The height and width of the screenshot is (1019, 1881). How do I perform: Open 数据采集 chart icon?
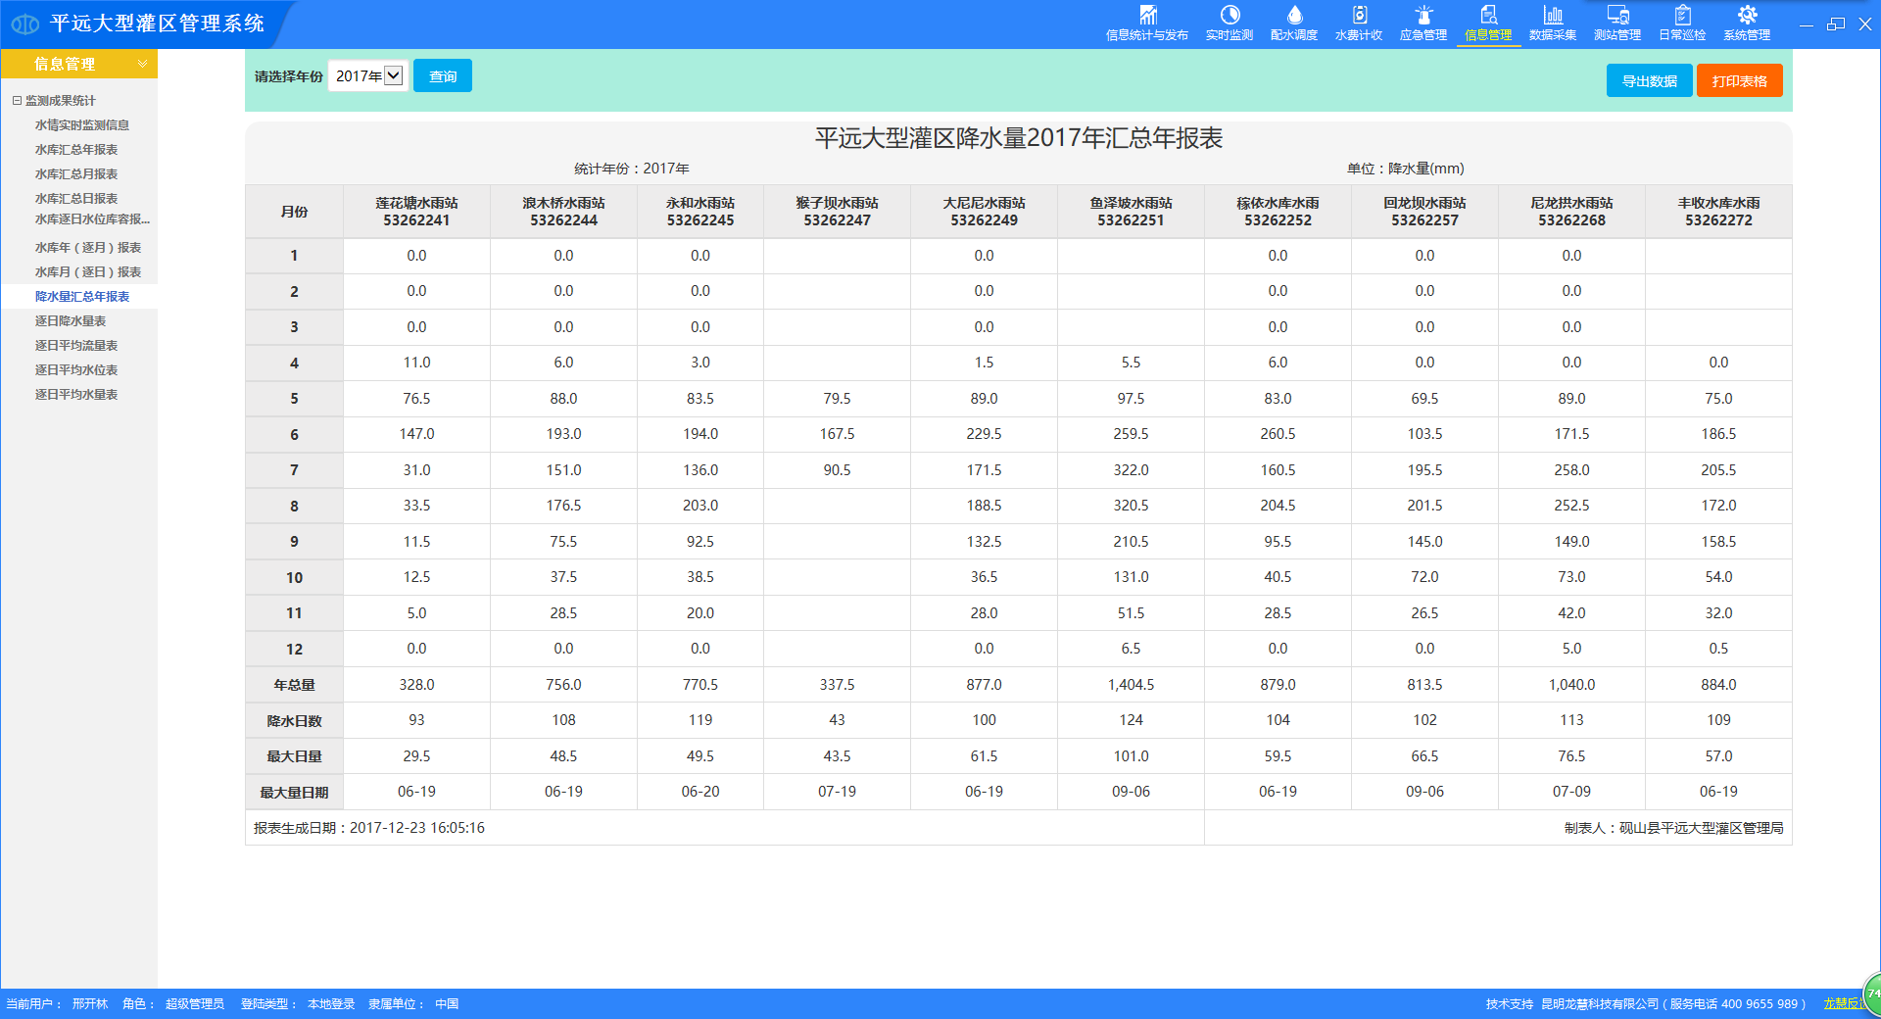(1553, 16)
